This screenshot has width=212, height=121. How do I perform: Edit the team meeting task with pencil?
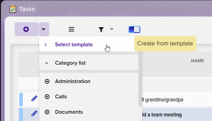click(34, 113)
